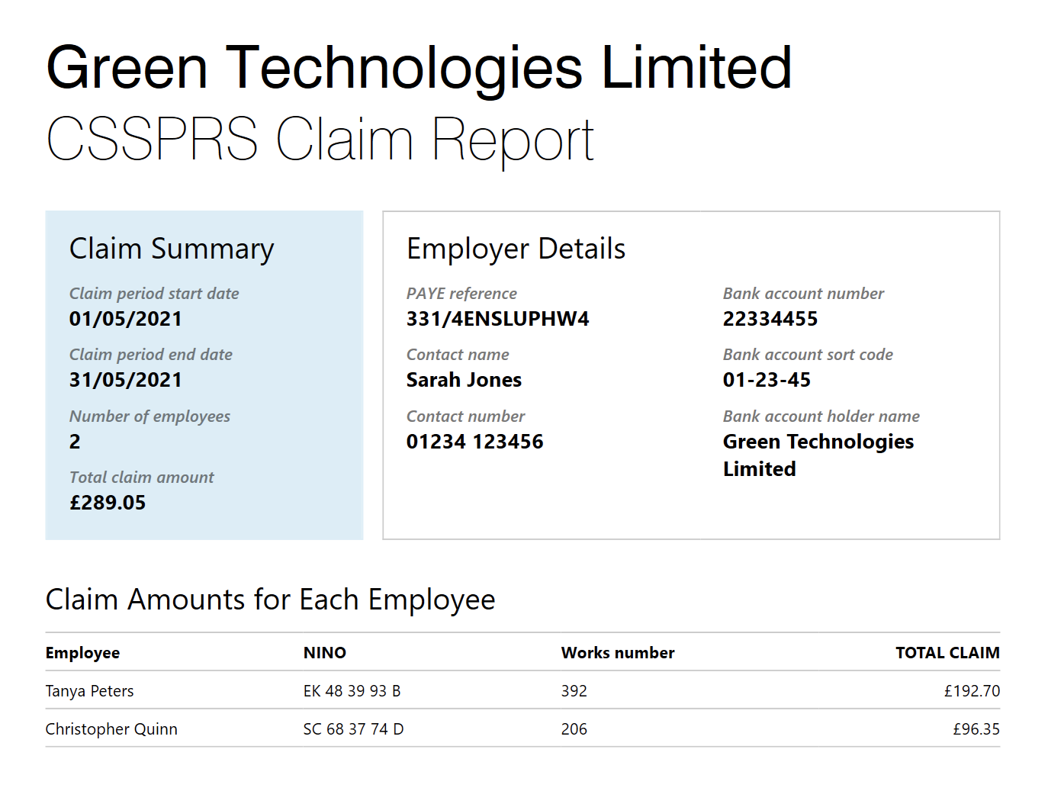
Task: Select the account holder name Green Technologies Limited
Action: coord(818,455)
